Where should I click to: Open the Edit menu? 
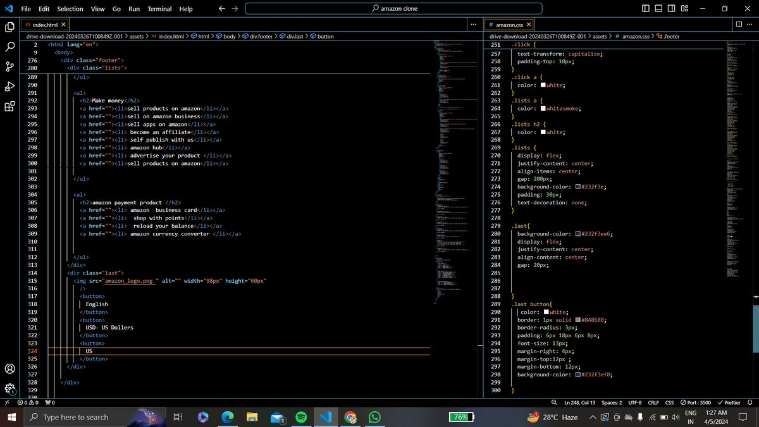(x=44, y=9)
